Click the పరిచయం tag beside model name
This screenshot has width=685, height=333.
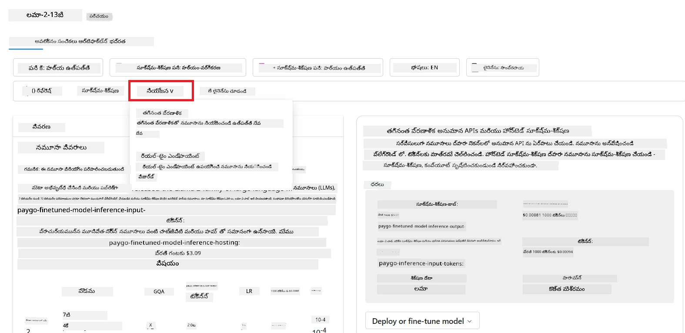tap(99, 17)
